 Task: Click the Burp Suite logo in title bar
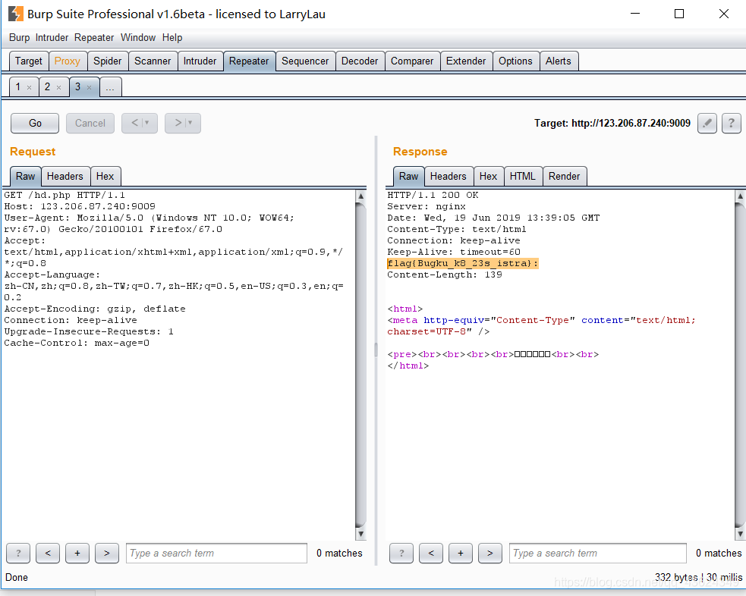tap(16, 14)
